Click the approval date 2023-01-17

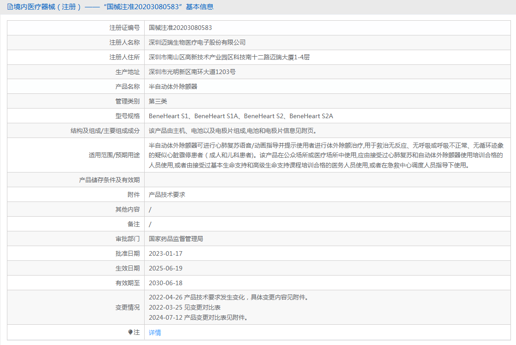(165, 253)
